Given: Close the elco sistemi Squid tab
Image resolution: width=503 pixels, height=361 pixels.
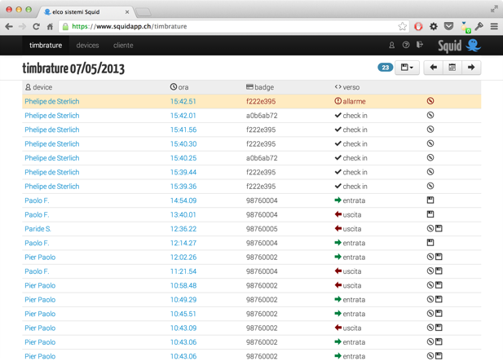Looking at the screenshot, I should pos(127,12).
